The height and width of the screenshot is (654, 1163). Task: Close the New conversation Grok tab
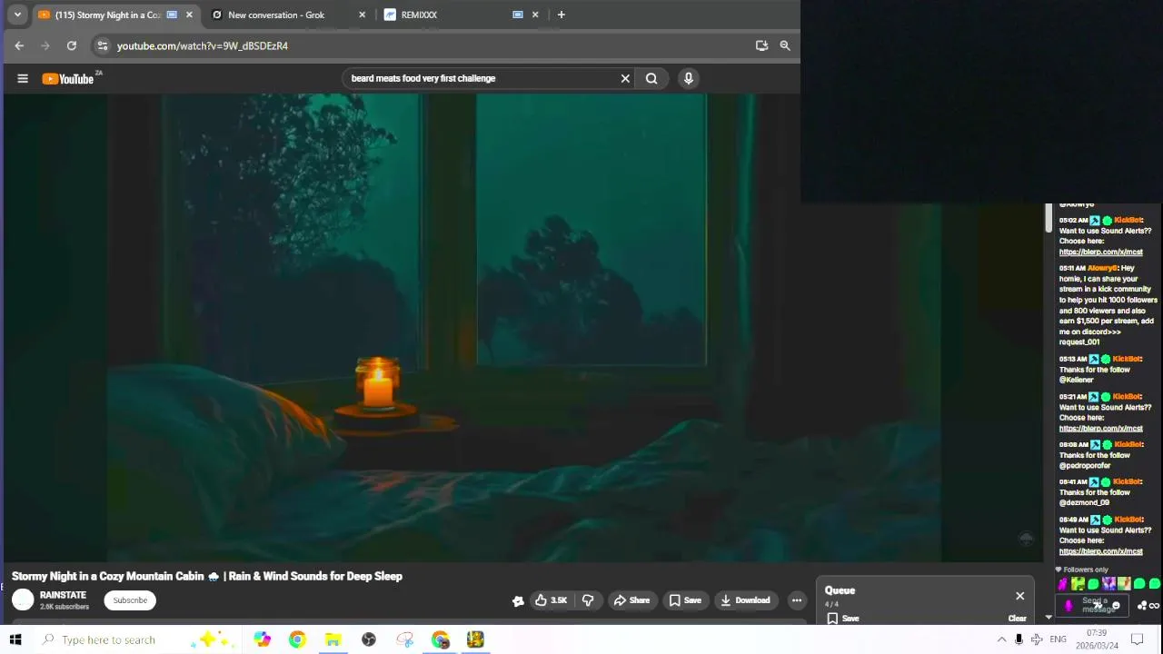click(362, 15)
